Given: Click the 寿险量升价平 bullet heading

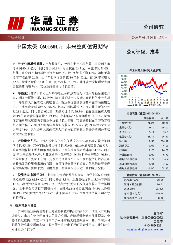Looking at the screenshot, I should pyautogui.click(x=28, y=93).
